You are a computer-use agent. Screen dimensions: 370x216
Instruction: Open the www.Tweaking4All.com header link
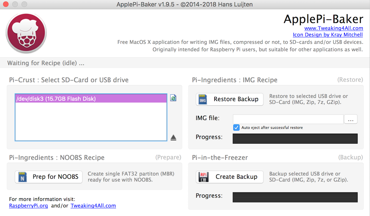pos(333,28)
